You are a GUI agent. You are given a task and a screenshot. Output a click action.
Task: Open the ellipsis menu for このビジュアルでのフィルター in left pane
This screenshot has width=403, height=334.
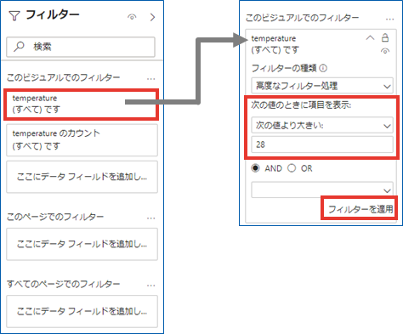pos(151,78)
